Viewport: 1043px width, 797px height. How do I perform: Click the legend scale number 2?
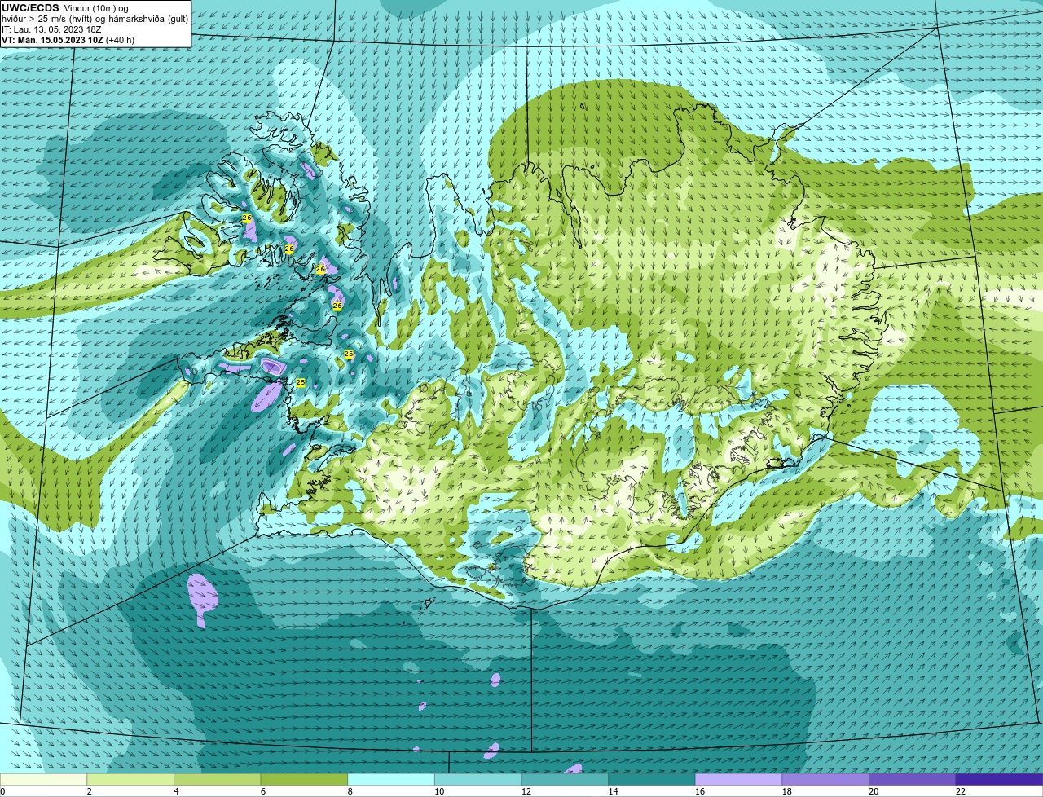pyautogui.click(x=89, y=791)
